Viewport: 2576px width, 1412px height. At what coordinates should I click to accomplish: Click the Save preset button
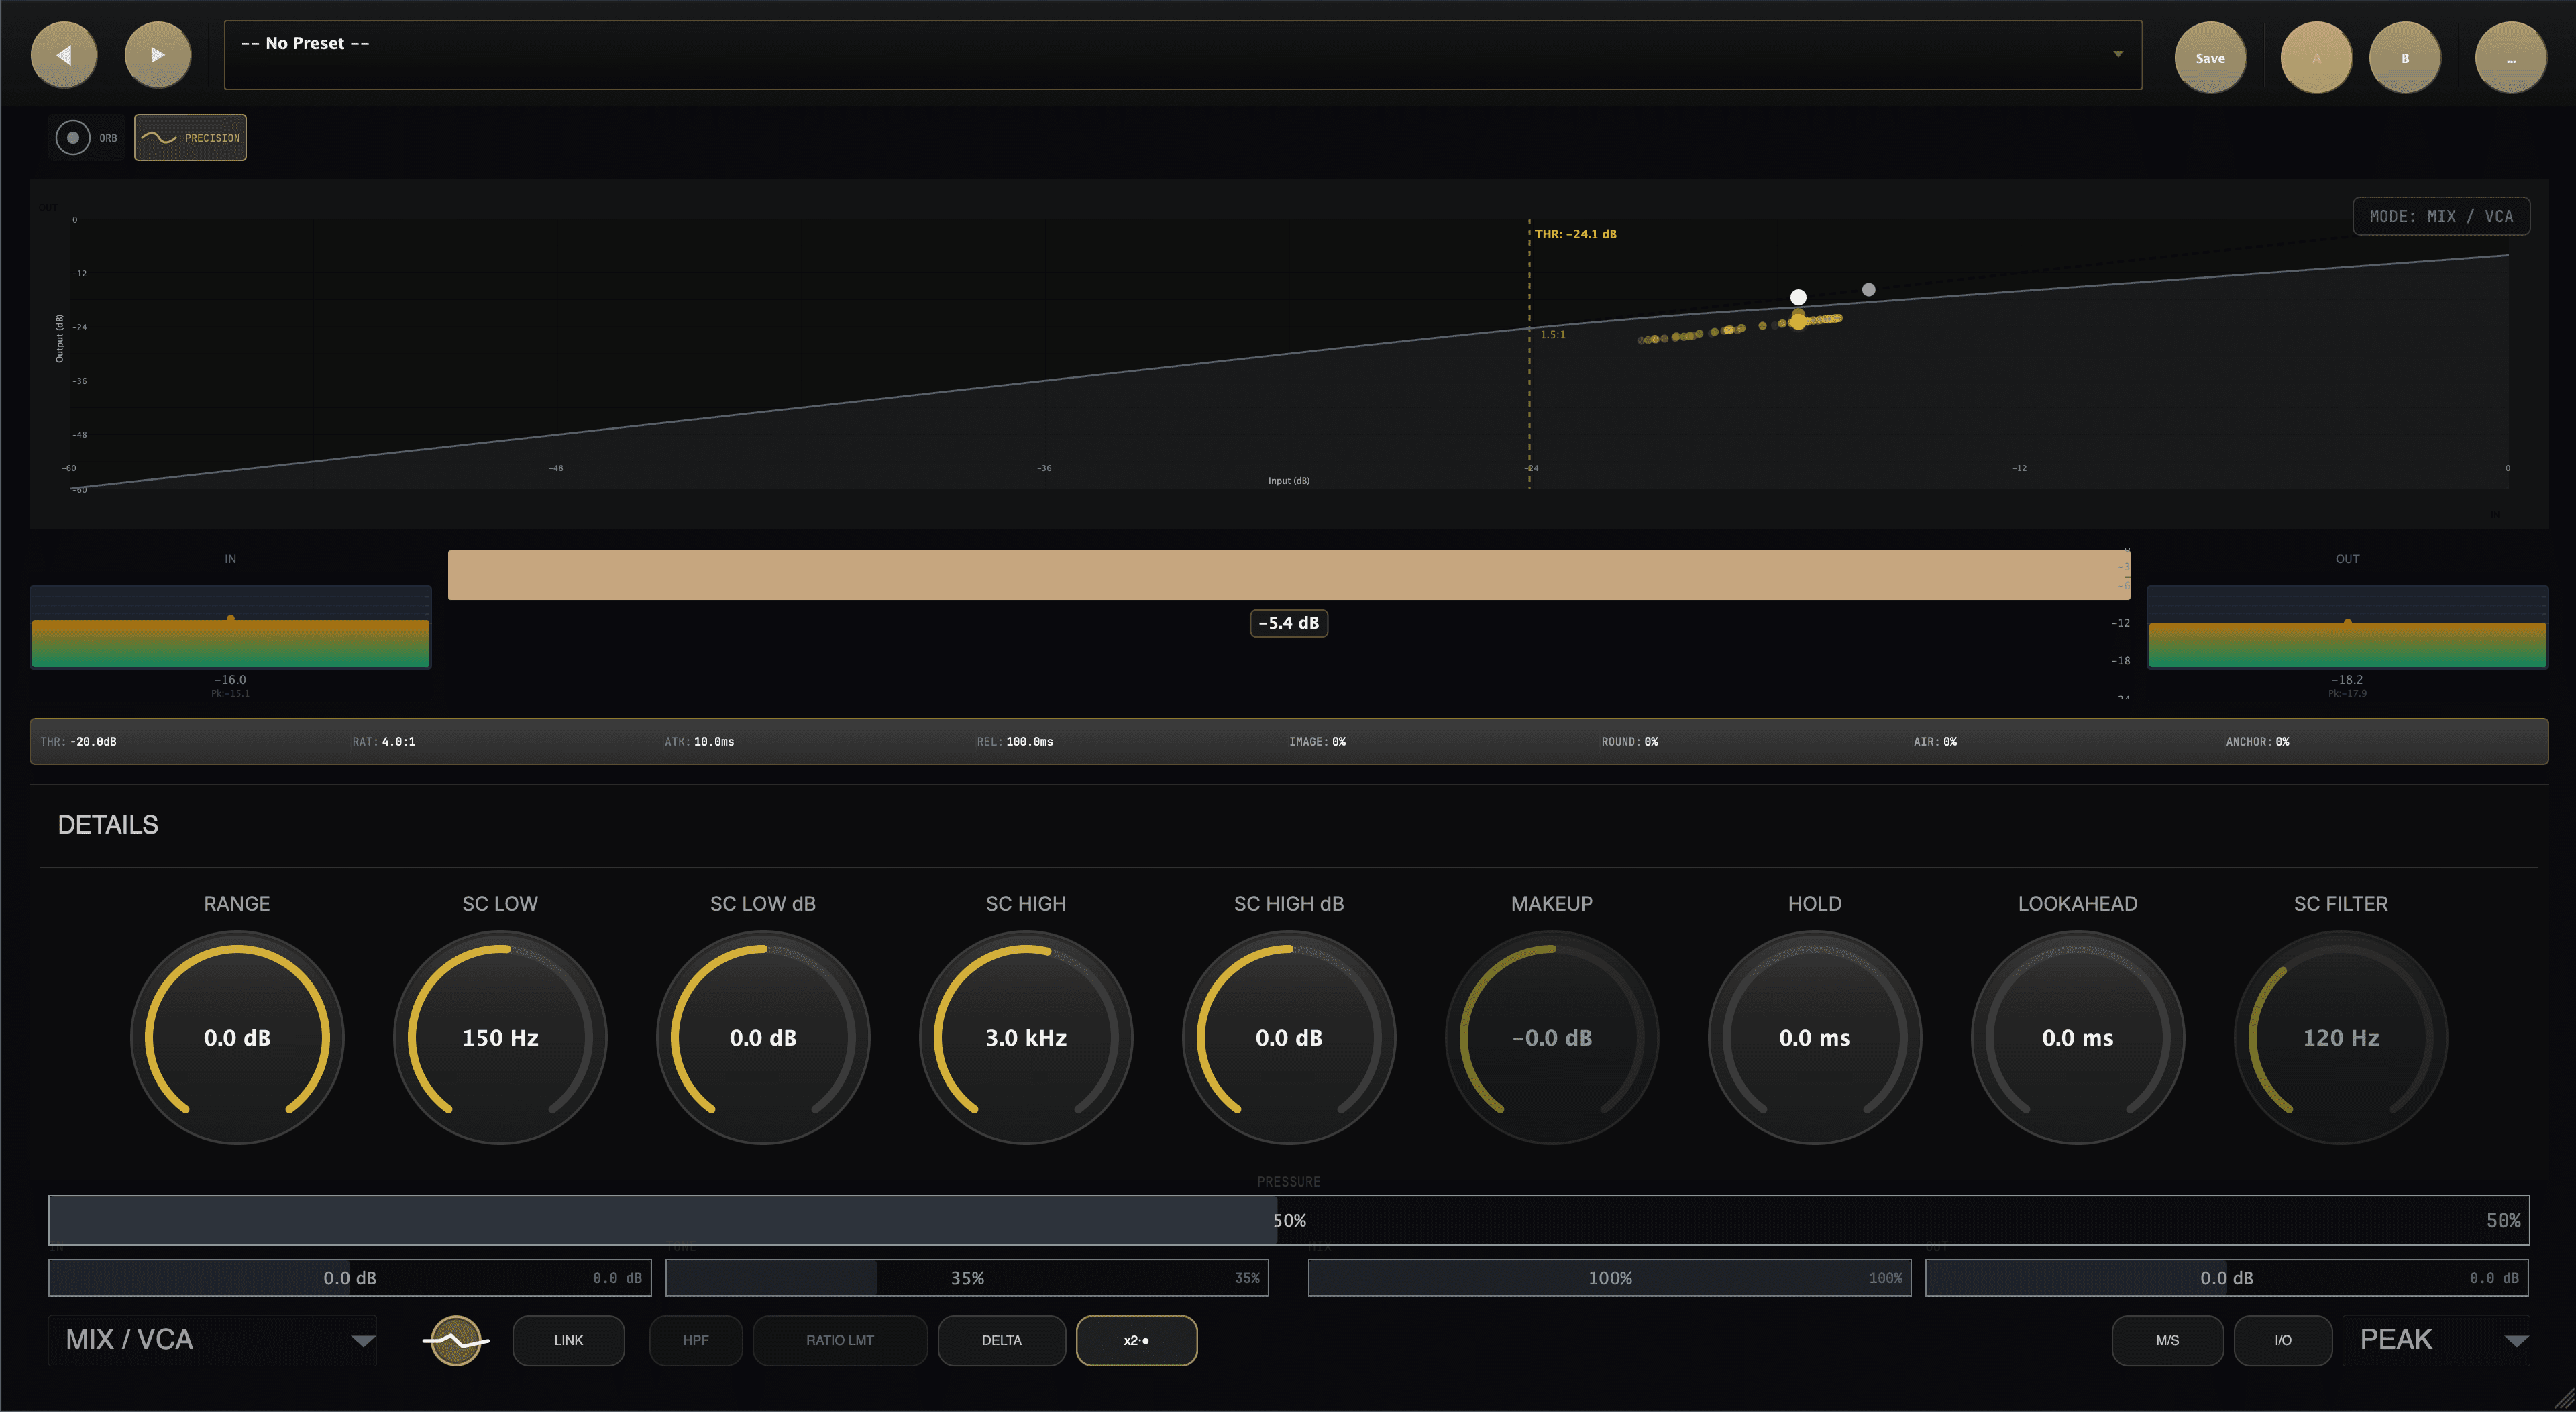(x=2210, y=58)
